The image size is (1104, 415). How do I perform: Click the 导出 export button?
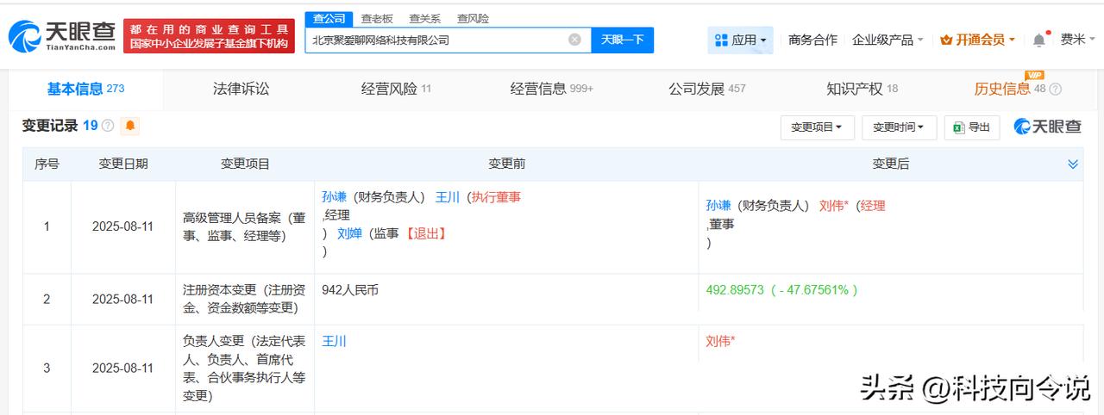972,127
